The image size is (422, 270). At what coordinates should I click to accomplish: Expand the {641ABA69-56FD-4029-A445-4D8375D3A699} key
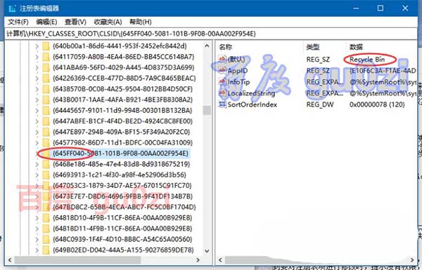pos(37,67)
